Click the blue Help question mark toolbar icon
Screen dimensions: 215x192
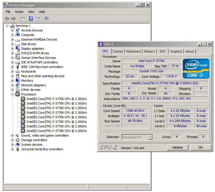[31, 18]
